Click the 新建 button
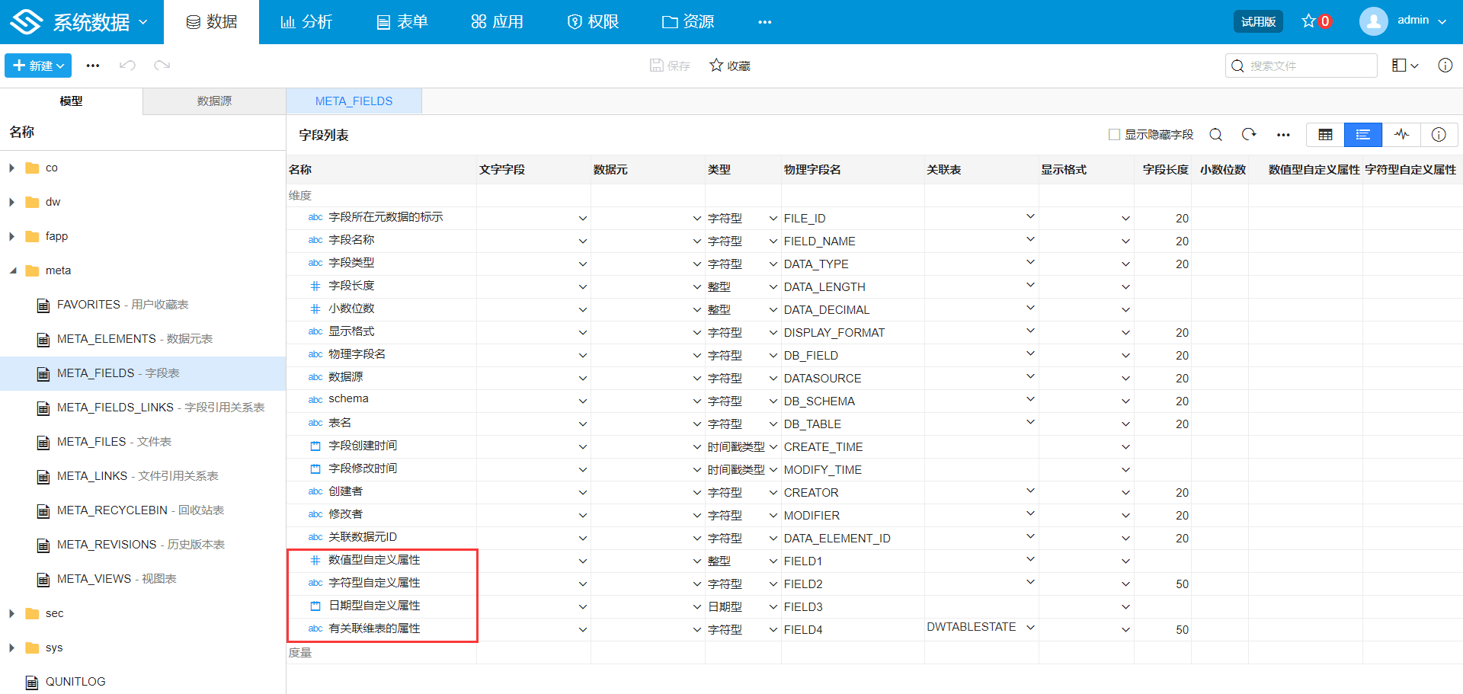This screenshot has height=694, width=1463. 38,66
